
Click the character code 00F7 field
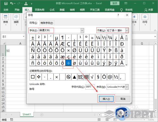(90, 87)
